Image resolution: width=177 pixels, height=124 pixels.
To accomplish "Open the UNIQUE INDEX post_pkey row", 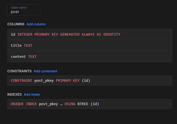I will [90, 104].
